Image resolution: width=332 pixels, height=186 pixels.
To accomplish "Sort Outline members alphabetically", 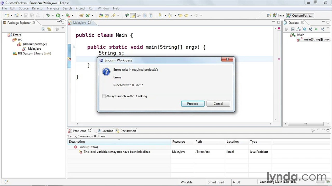I will [298, 29].
